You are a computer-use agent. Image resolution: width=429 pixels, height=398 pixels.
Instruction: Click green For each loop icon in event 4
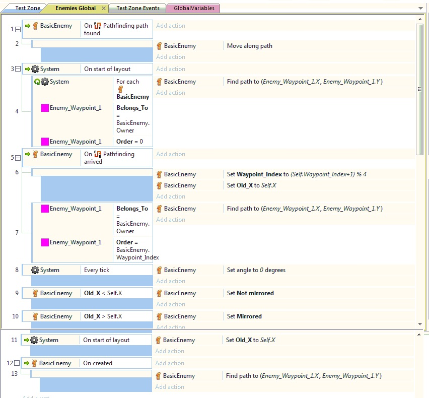tap(37, 82)
